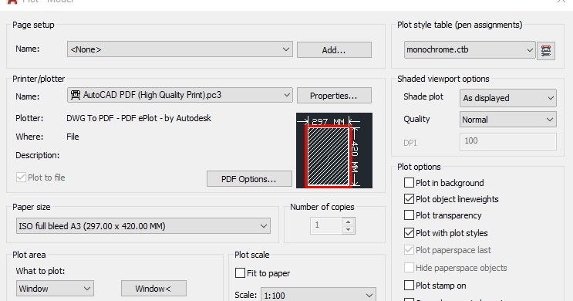Click the Shaded viewport options label

[443, 79]
